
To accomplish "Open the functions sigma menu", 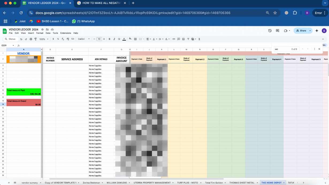I will 199,39.
